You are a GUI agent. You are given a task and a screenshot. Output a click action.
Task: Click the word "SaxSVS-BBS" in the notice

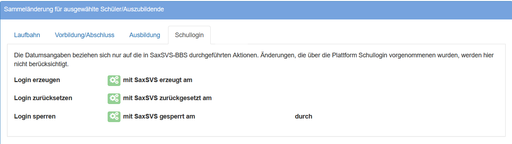coord(165,56)
